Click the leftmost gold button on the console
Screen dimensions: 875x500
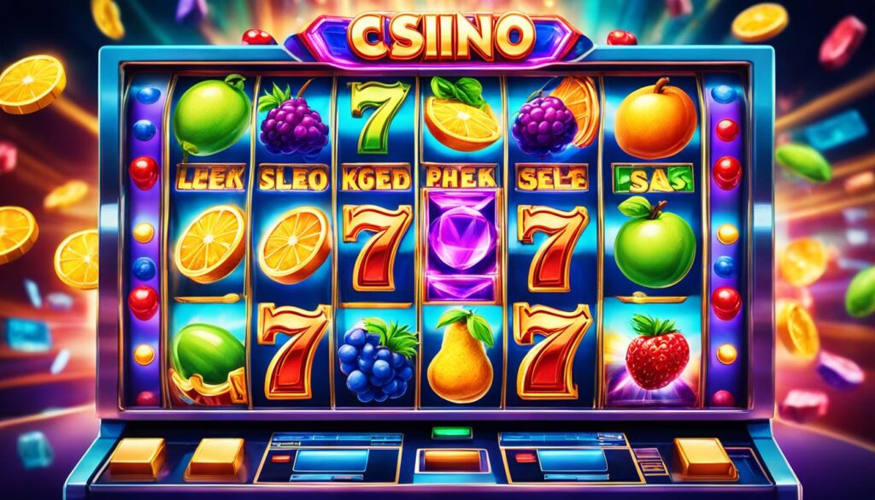pyautogui.click(x=138, y=457)
